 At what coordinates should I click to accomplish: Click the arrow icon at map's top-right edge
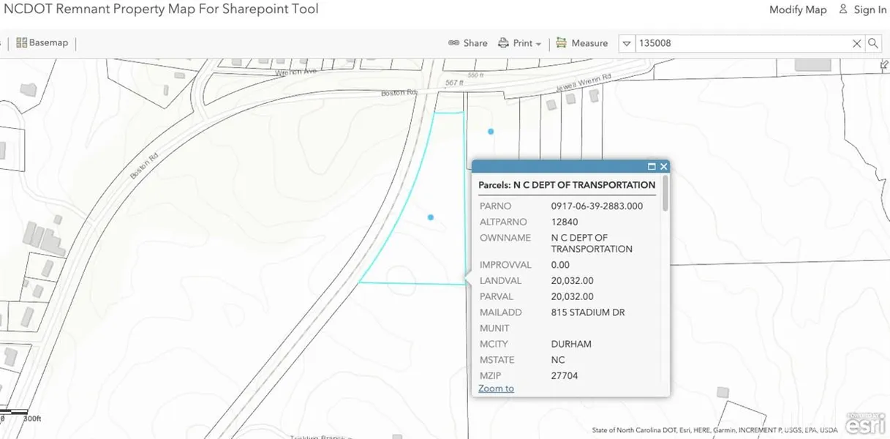pos(885,65)
